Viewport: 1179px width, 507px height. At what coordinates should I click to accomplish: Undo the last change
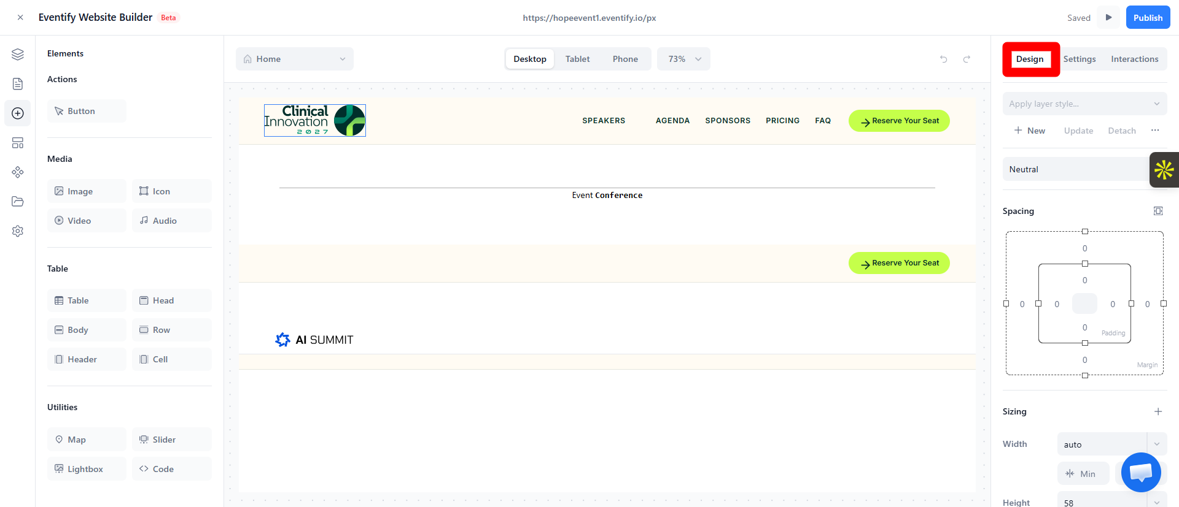[944, 59]
